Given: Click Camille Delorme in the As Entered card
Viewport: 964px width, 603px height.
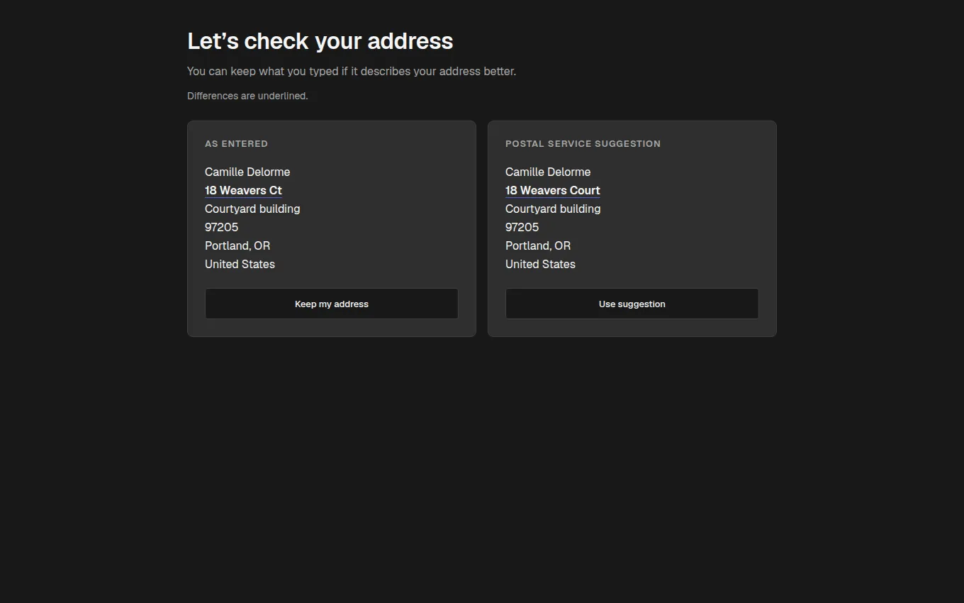Looking at the screenshot, I should tap(247, 172).
